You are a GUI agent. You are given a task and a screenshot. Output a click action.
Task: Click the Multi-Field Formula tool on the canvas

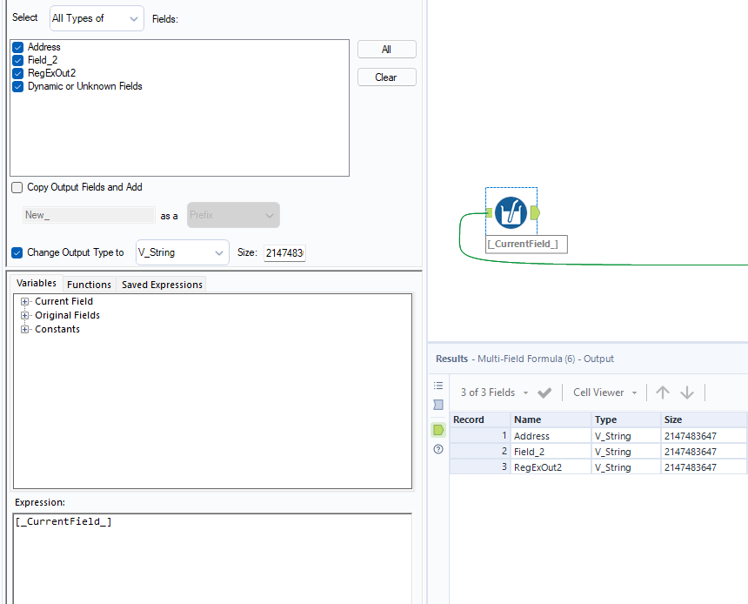(x=511, y=211)
